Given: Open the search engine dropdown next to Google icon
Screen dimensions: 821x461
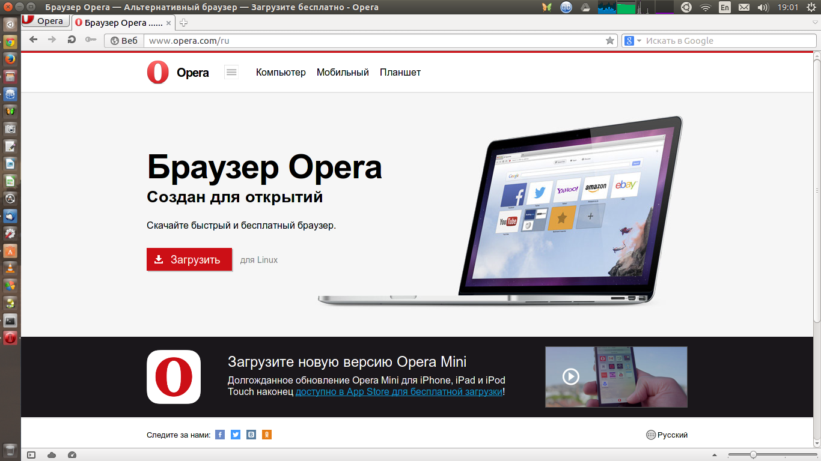Looking at the screenshot, I should pyautogui.click(x=639, y=41).
